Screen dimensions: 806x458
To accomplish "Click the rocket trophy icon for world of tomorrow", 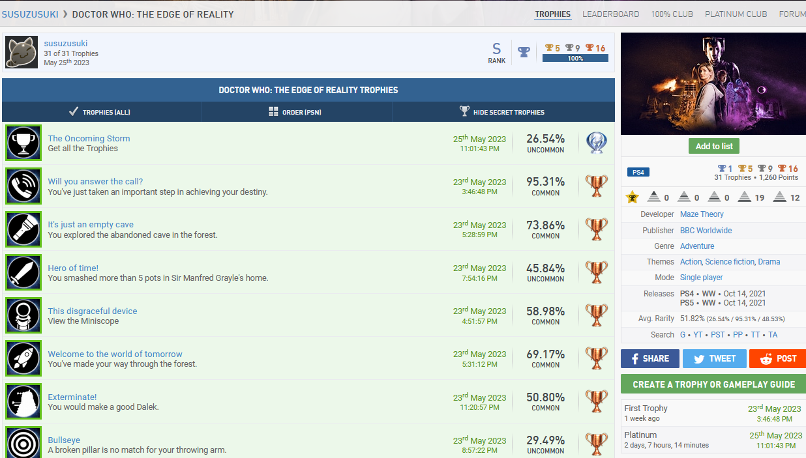I will click(24, 358).
